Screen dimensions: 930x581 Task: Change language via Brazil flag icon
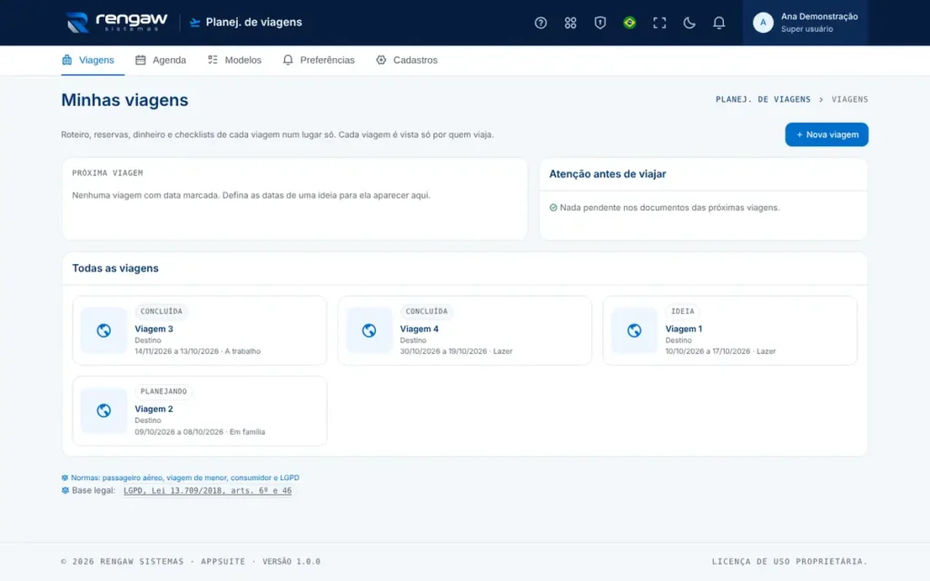[x=629, y=23]
